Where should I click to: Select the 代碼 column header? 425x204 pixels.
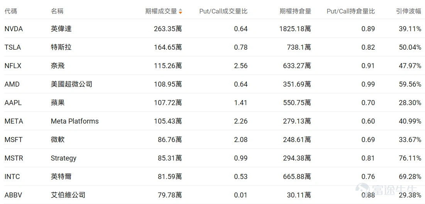[x=11, y=11]
